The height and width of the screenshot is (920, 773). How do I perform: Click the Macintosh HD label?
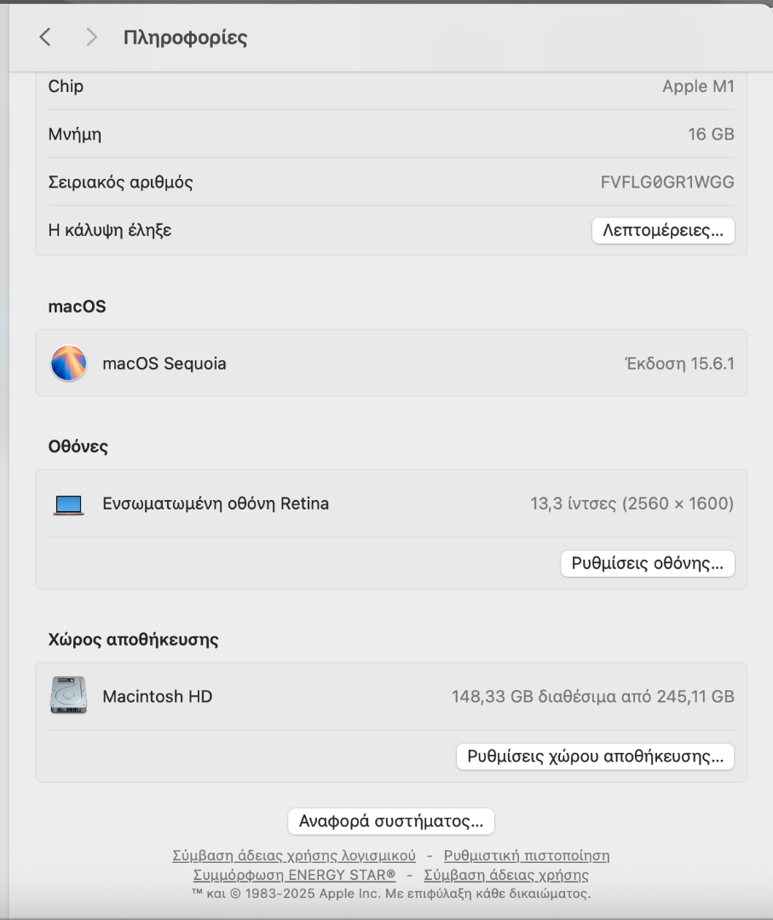click(x=158, y=697)
